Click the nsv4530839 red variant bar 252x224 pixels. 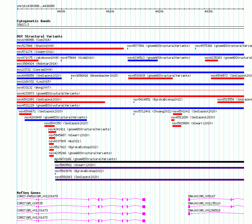point(150,78)
